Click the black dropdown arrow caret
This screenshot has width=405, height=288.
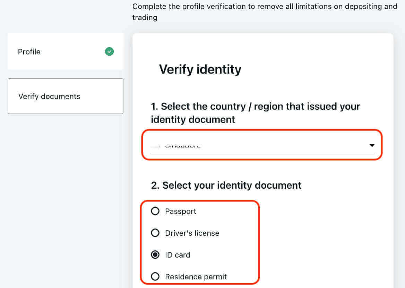point(372,145)
